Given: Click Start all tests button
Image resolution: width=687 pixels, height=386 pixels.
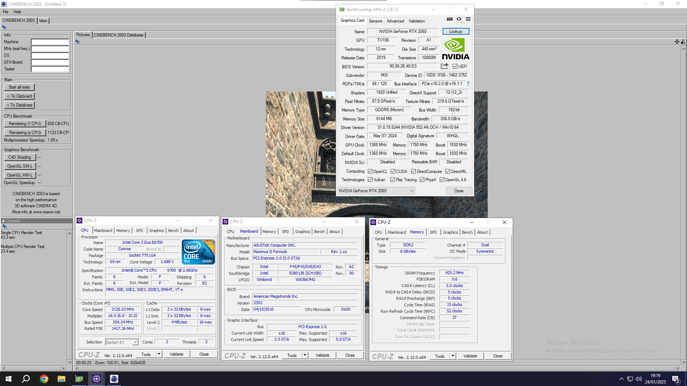Looking at the screenshot, I should click(x=19, y=87).
